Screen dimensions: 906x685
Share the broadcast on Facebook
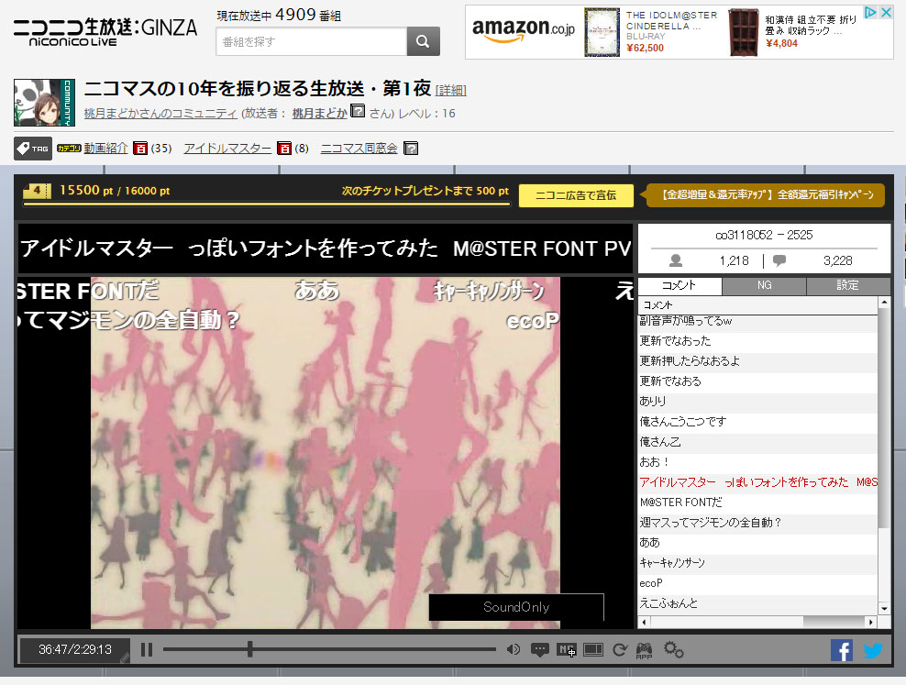(842, 650)
